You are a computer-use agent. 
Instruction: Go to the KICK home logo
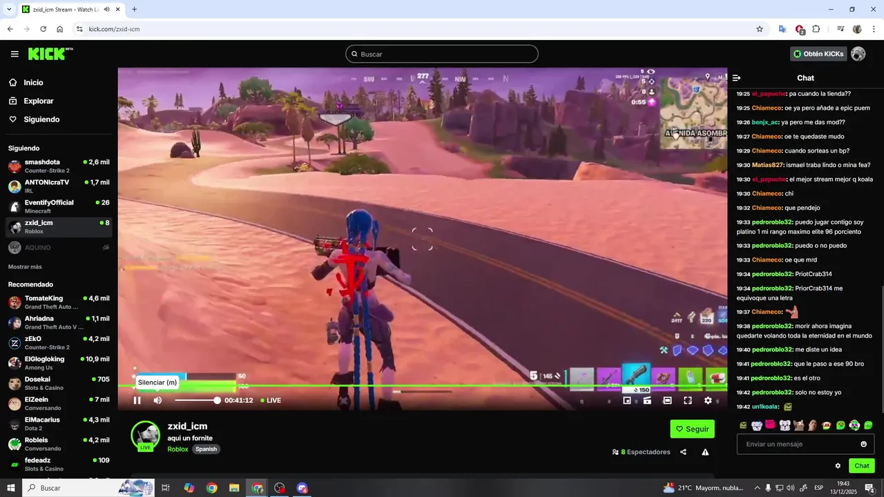pyautogui.click(x=50, y=54)
